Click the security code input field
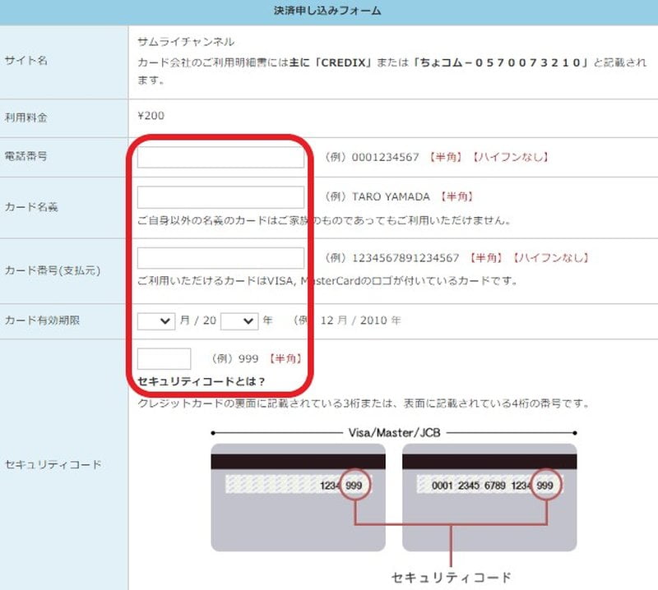Image resolution: width=658 pixels, height=590 pixels. point(164,359)
